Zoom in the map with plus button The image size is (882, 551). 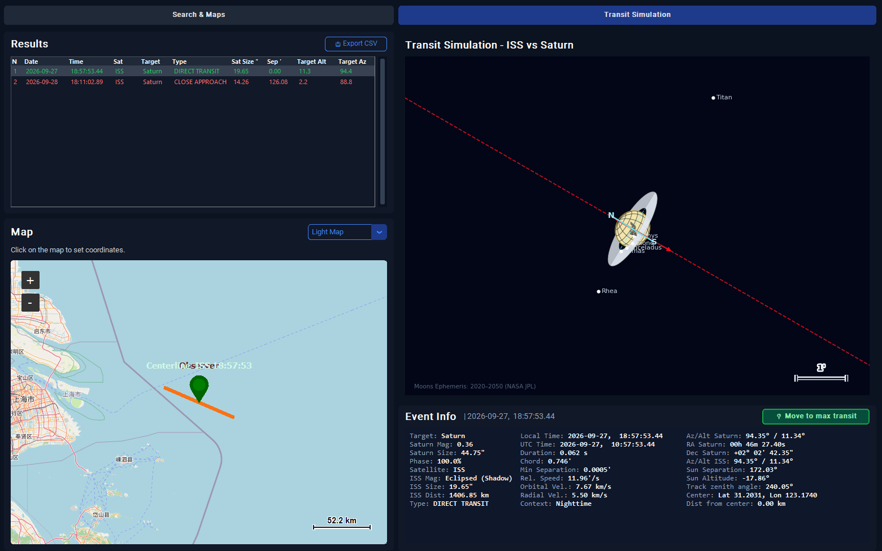[x=31, y=280]
